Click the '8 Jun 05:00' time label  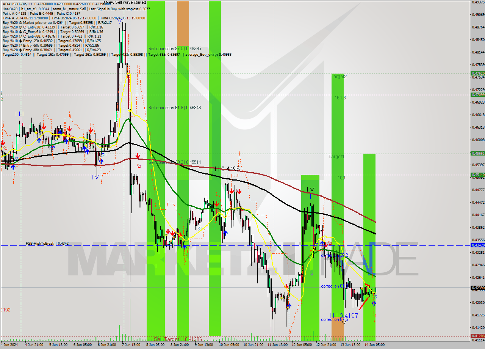155,345
